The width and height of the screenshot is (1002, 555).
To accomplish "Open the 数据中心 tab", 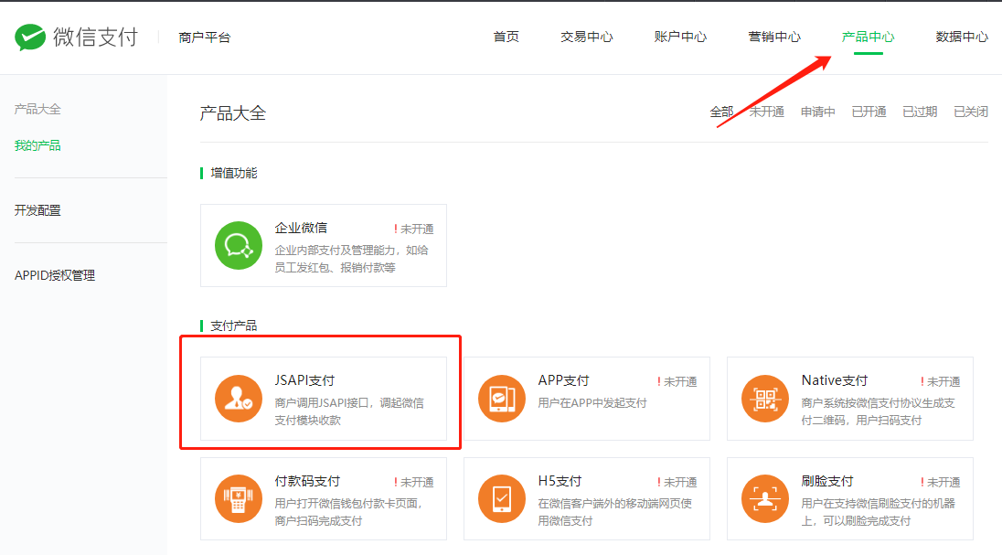I will tap(963, 37).
